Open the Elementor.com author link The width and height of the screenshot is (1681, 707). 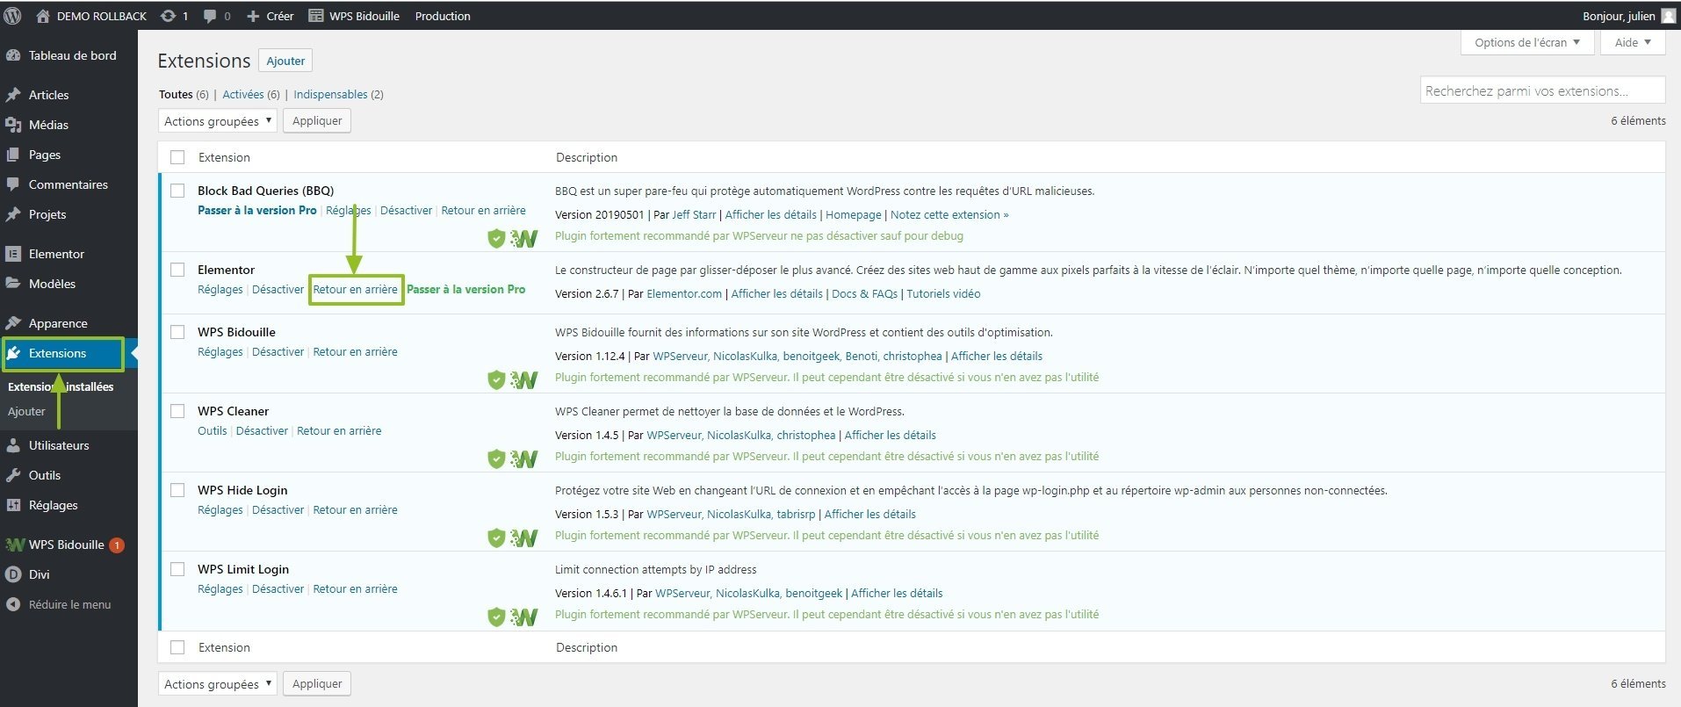click(x=684, y=294)
